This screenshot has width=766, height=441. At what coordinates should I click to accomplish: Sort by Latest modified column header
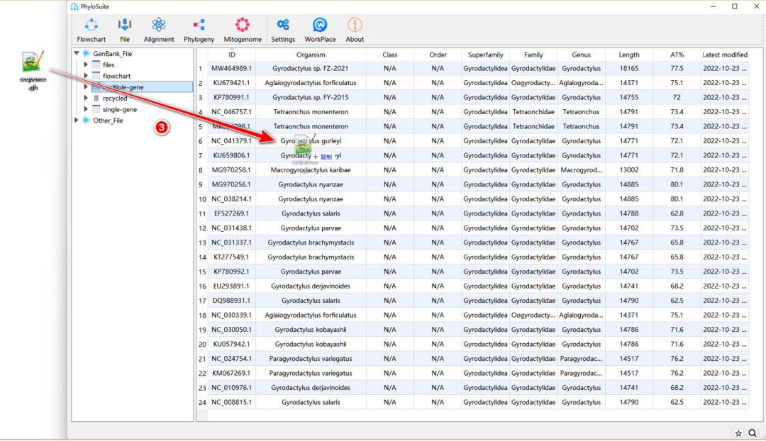(725, 55)
